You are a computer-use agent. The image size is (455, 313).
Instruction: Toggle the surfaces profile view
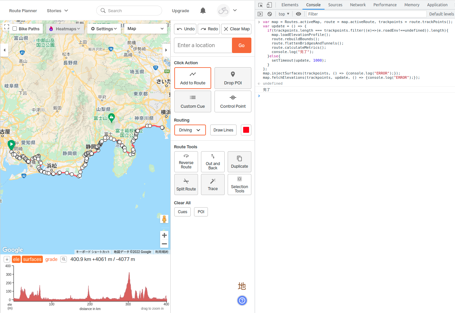click(x=32, y=259)
